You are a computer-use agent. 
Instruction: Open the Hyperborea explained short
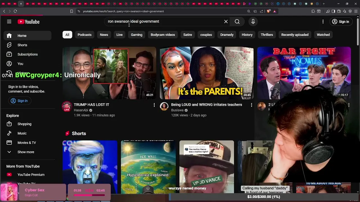coord(148,167)
